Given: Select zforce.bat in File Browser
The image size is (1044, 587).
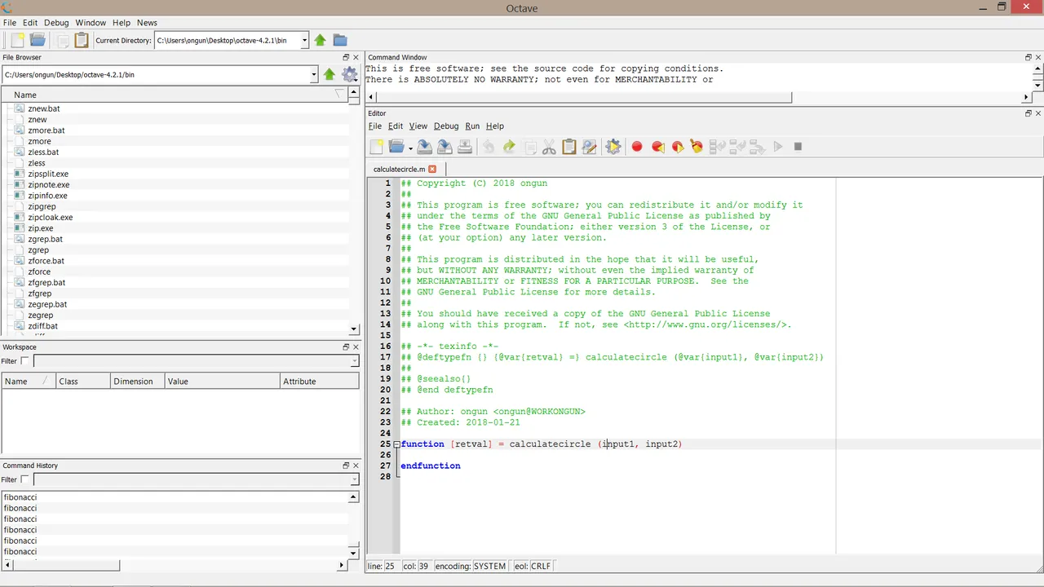Looking at the screenshot, I should click(x=46, y=261).
